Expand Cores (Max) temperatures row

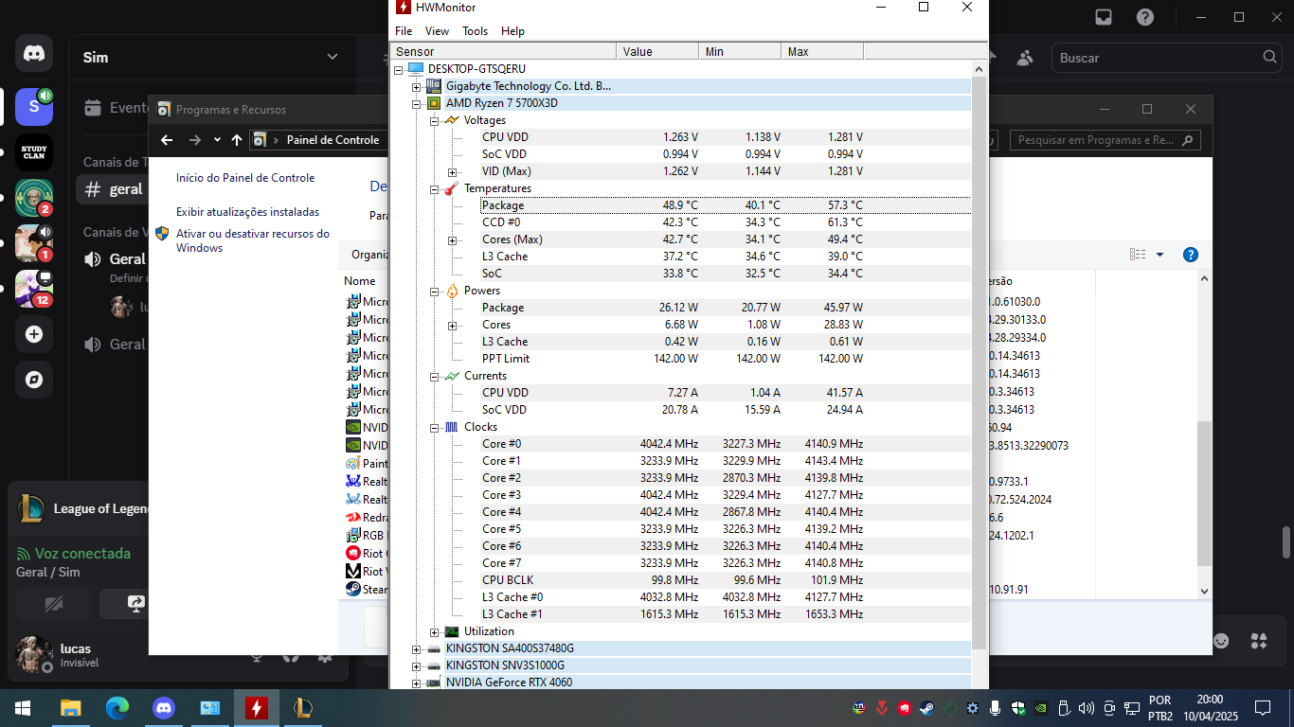[452, 239]
